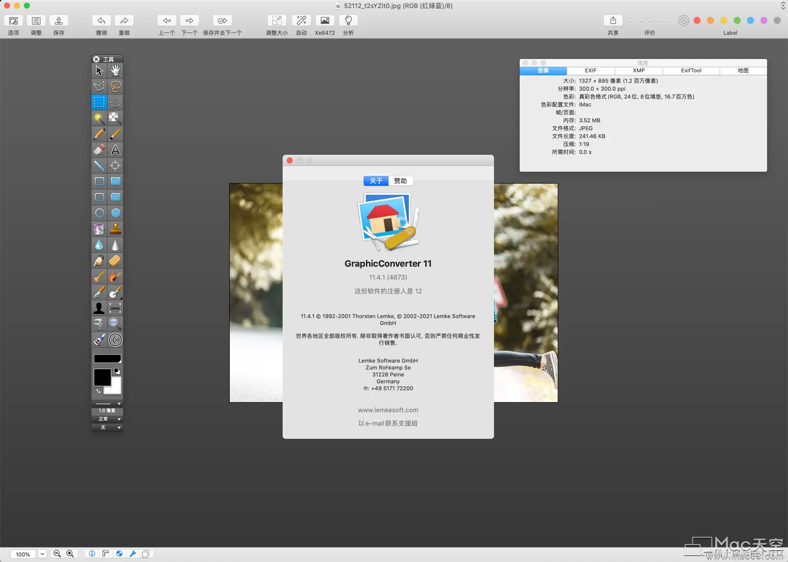
Task: Open the EXIF tab in info panel
Action: click(591, 71)
